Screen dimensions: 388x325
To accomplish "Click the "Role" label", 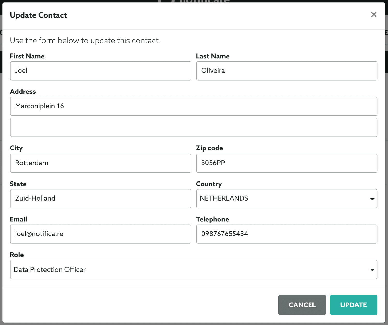I will point(17,255).
